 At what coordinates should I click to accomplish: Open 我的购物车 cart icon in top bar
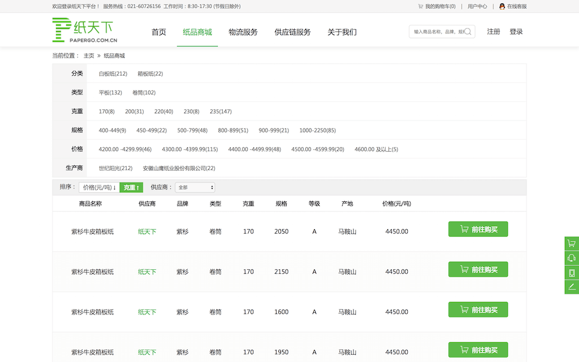coord(421,6)
